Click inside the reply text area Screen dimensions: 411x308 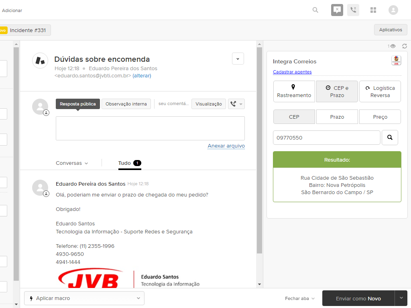pos(150,128)
